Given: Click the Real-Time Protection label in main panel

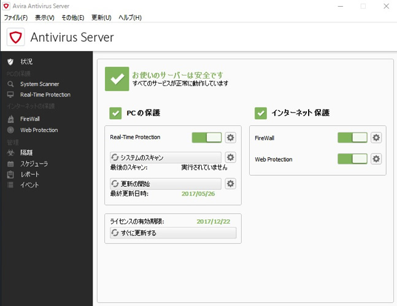Looking at the screenshot, I should click(x=135, y=137).
